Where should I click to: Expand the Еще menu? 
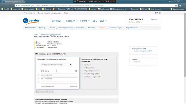103,21
